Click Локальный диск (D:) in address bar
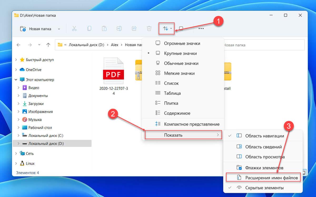316x197 pixels. [86, 45]
